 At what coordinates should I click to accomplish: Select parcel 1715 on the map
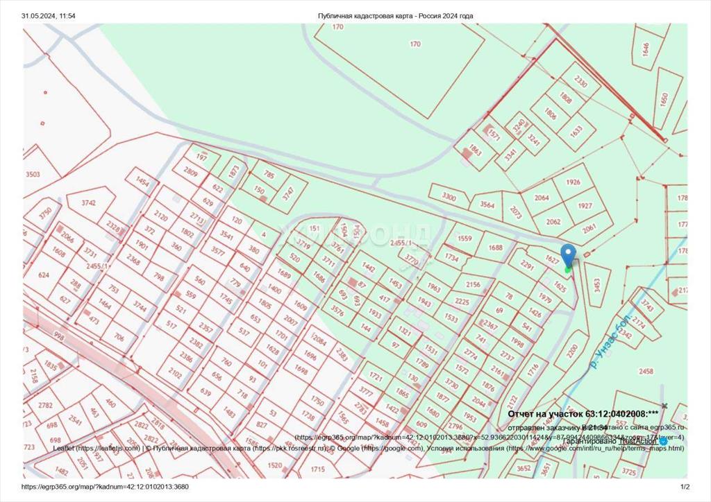tap(318, 469)
